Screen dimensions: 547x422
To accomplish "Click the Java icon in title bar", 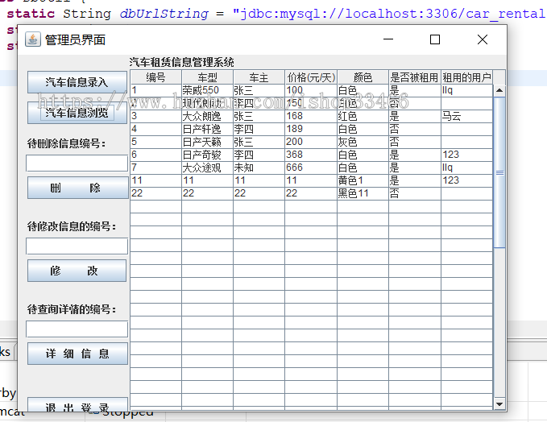I will 33,39.
